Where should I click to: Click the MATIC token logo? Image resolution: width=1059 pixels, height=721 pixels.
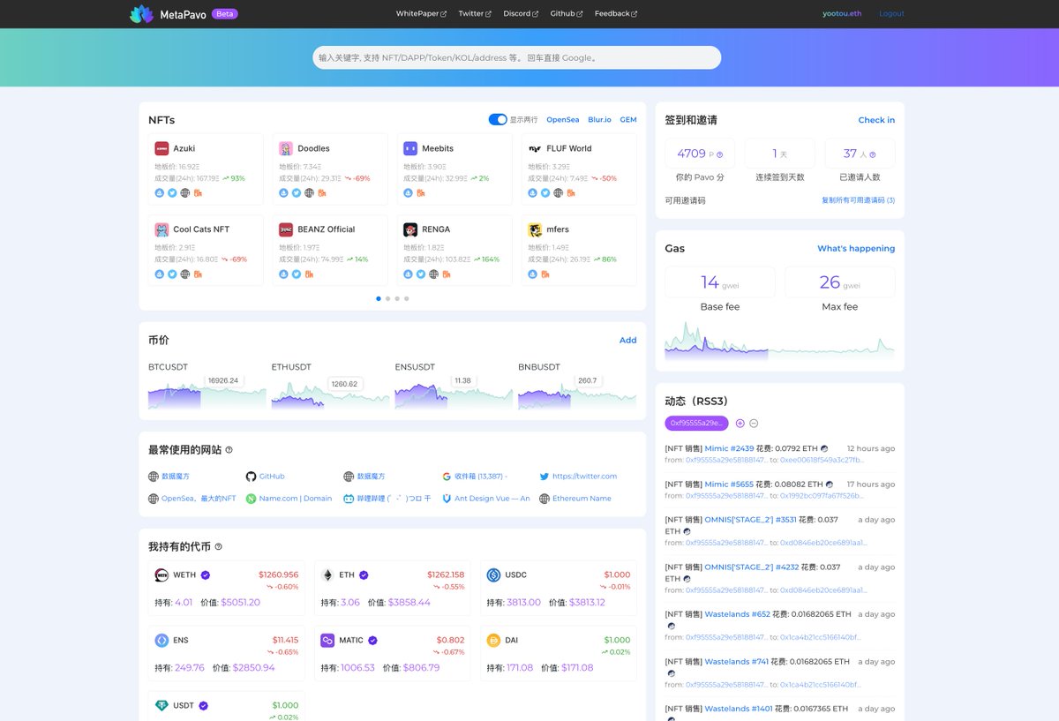[327, 640]
